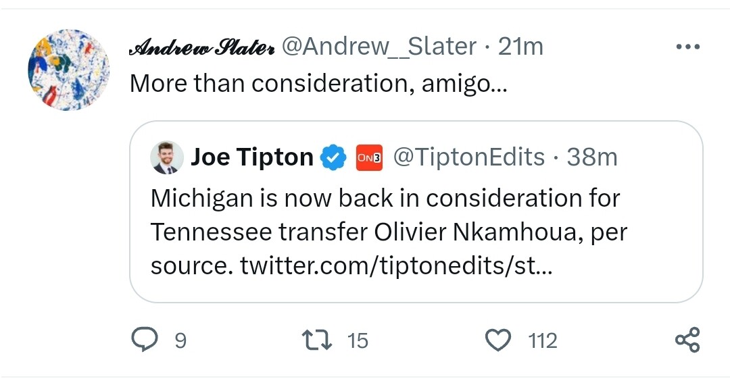Click the "More than consideration, amigo..." text
Image resolution: width=730 pixels, height=383 pixels.
click(317, 83)
